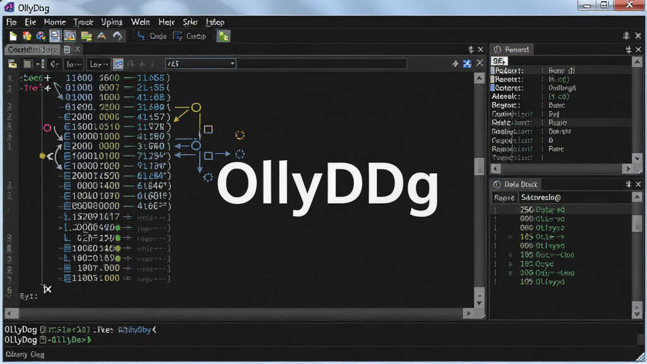
Task: Toggle the pink circle breakpoint marker in gutter
Action: point(47,128)
